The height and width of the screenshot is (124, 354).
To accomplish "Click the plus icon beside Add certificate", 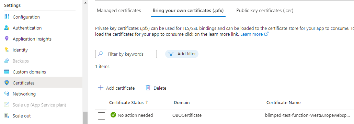I will coord(101,88).
